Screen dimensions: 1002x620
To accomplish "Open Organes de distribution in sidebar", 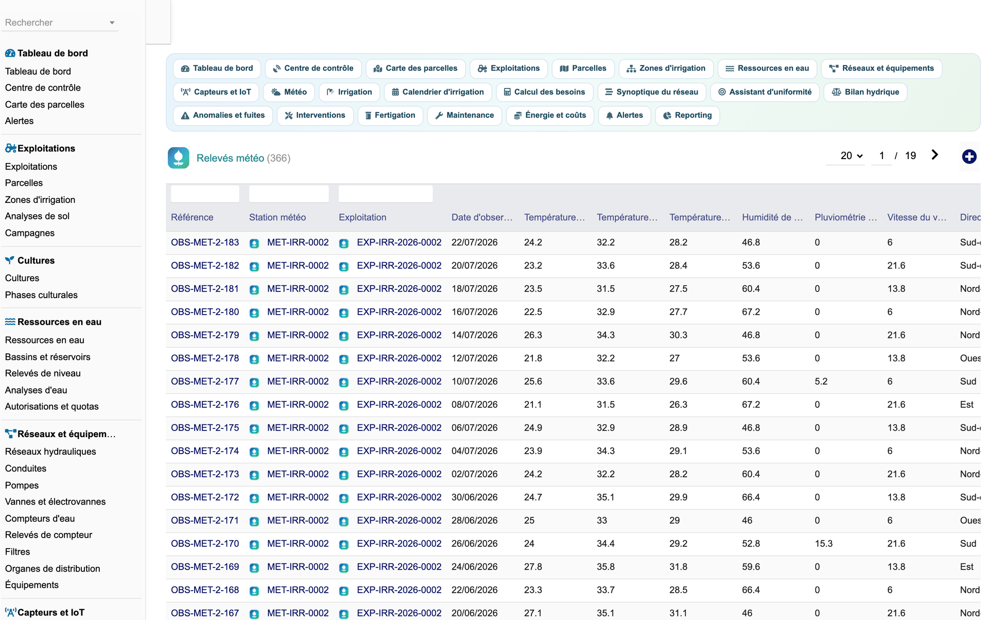I will 53,569.
